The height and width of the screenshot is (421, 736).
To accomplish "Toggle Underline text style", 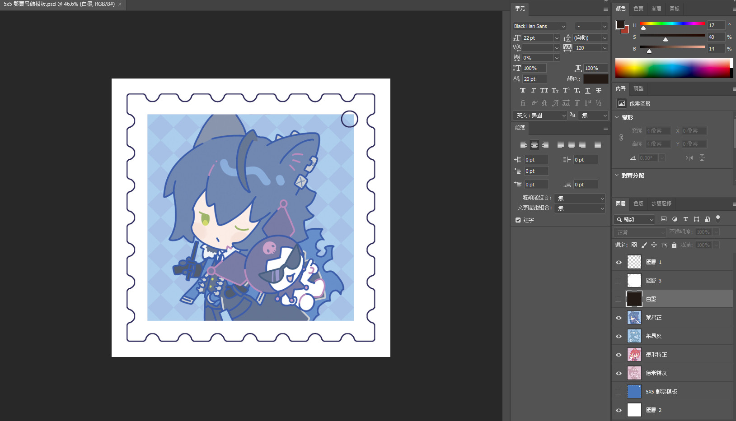I will coord(588,91).
